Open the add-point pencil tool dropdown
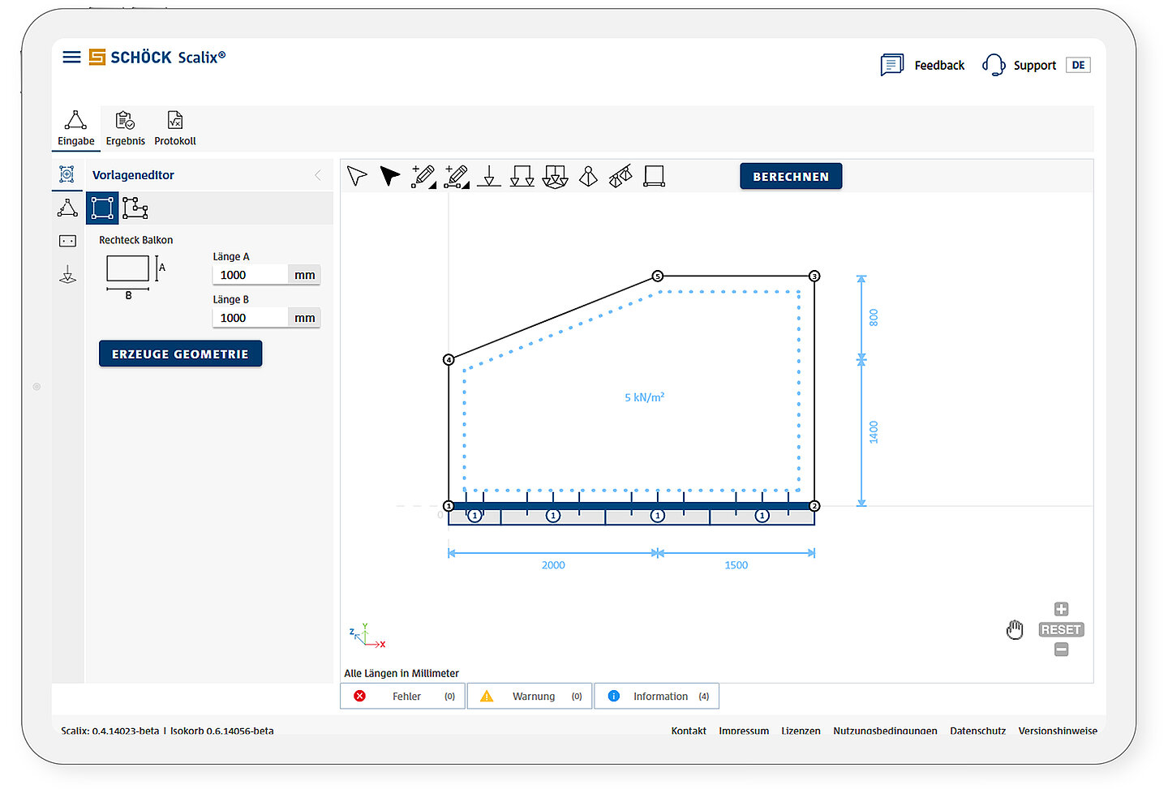Screen dimensions: 1168x789 coord(423,176)
